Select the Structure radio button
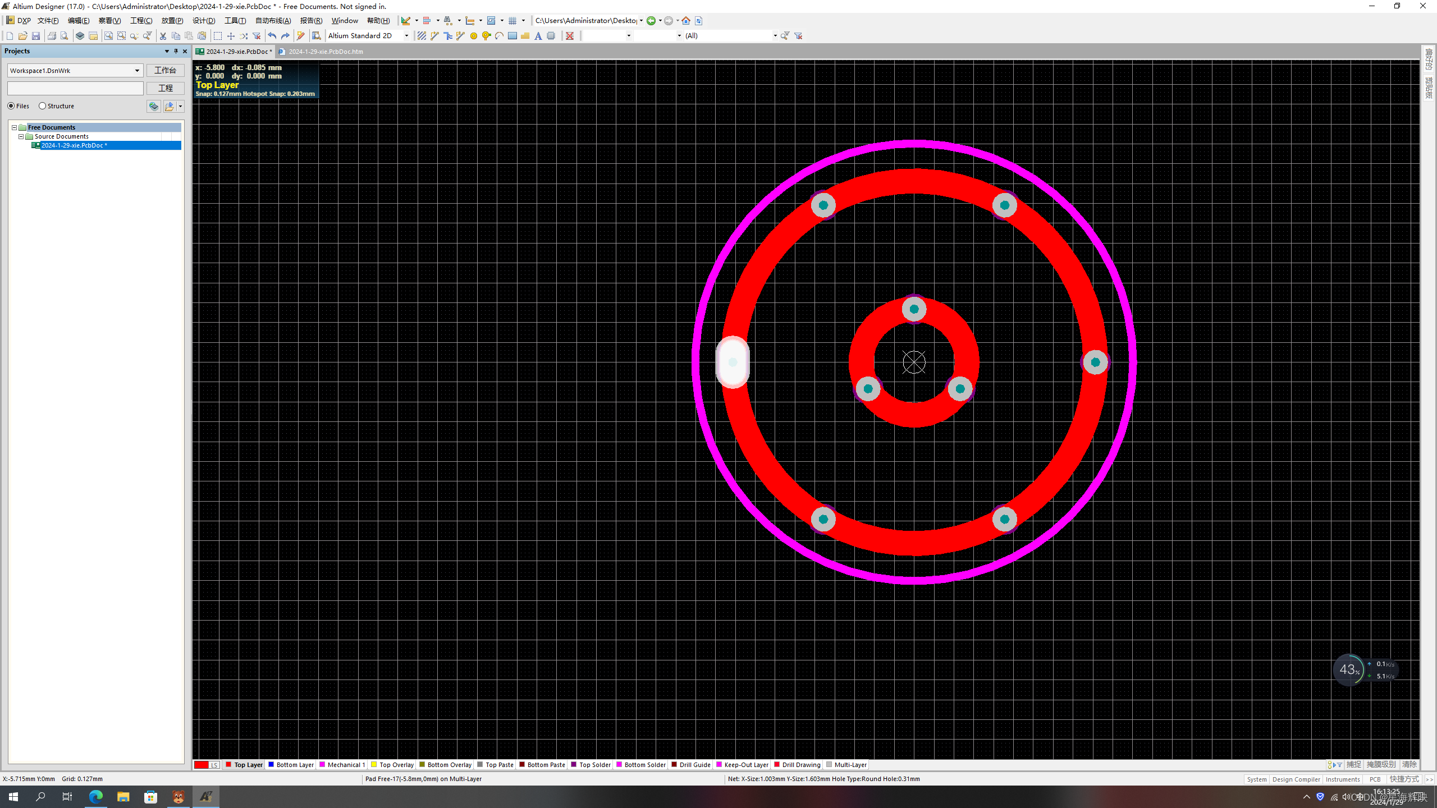 tap(42, 106)
